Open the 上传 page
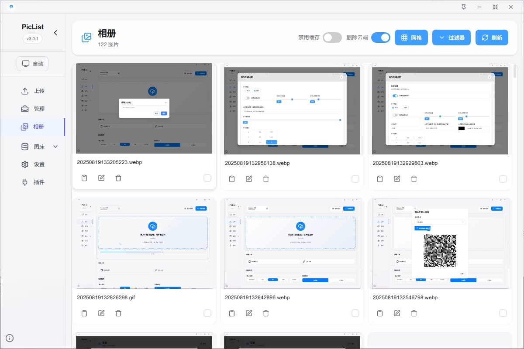The width and height of the screenshot is (524, 349). (33, 91)
